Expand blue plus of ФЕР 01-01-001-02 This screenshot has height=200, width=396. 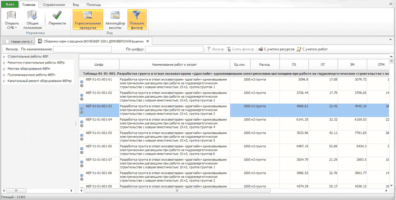point(81,95)
